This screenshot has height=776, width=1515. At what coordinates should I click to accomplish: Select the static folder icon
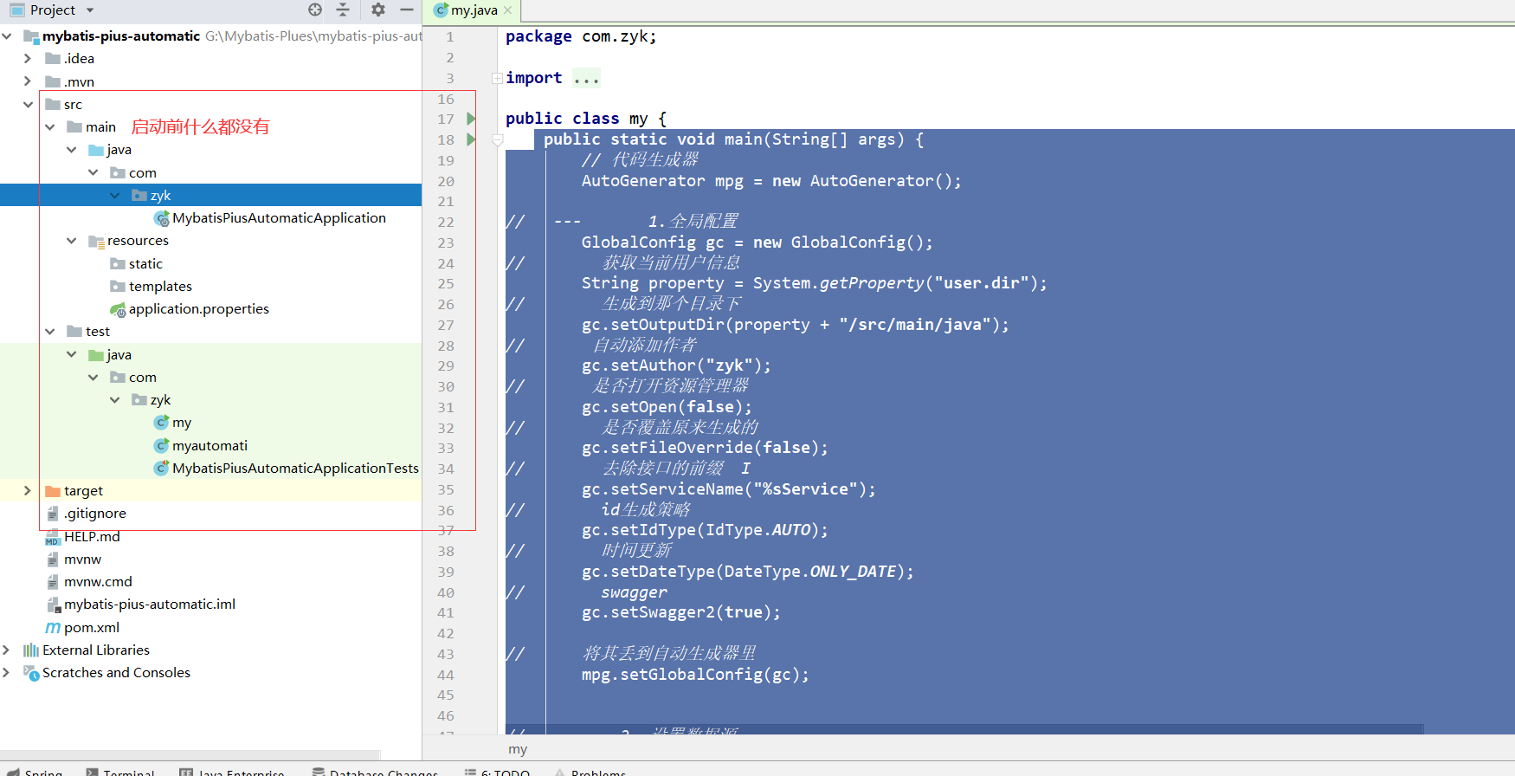pyautogui.click(x=118, y=263)
